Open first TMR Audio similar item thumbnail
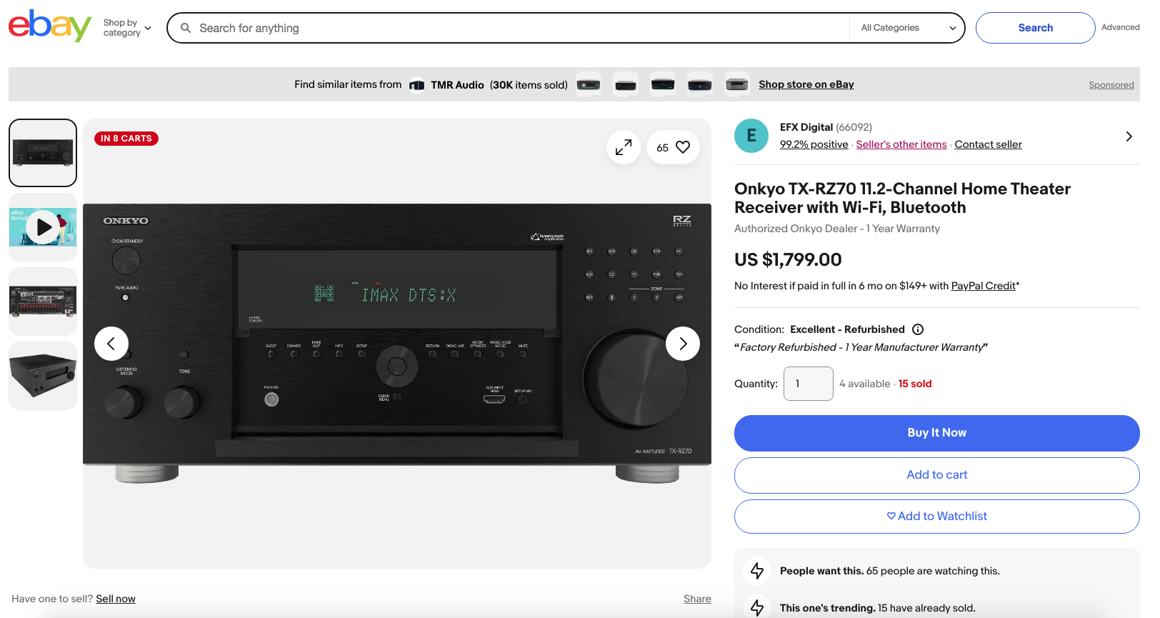Screen dimensions: 1160x618 [589, 84]
